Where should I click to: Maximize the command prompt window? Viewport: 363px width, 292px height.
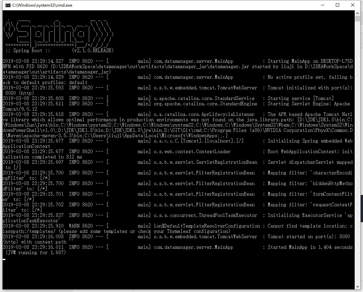[337, 5]
